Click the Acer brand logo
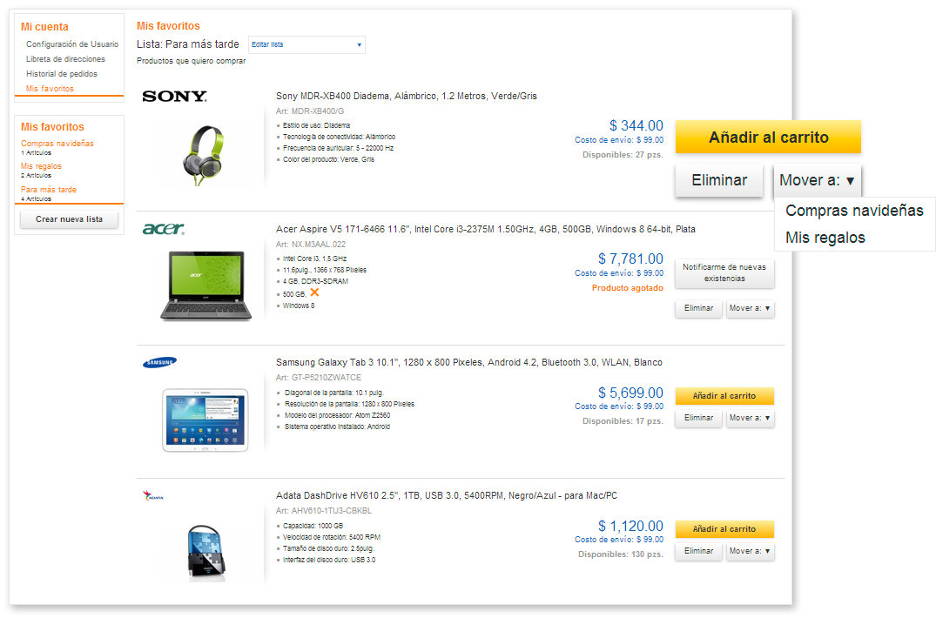The width and height of the screenshot is (936, 618). click(164, 228)
